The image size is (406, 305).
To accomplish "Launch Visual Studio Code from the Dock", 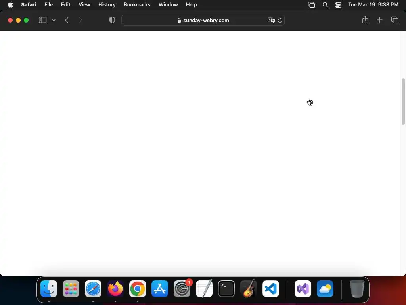I will coord(271,289).
